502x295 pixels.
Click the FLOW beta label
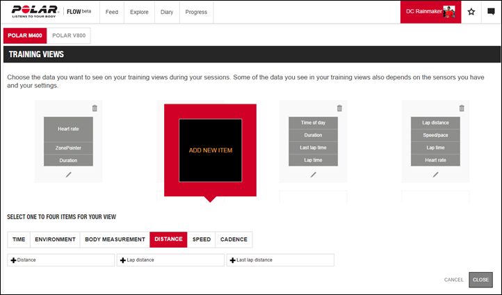tap(79, 12)
